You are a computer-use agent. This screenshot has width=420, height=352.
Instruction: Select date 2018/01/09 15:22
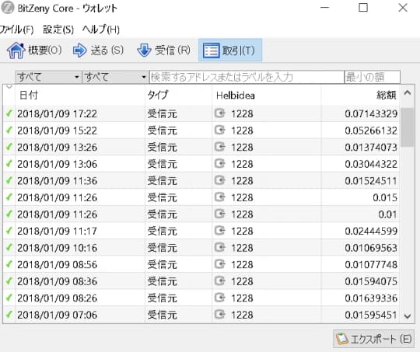(57, 131)
